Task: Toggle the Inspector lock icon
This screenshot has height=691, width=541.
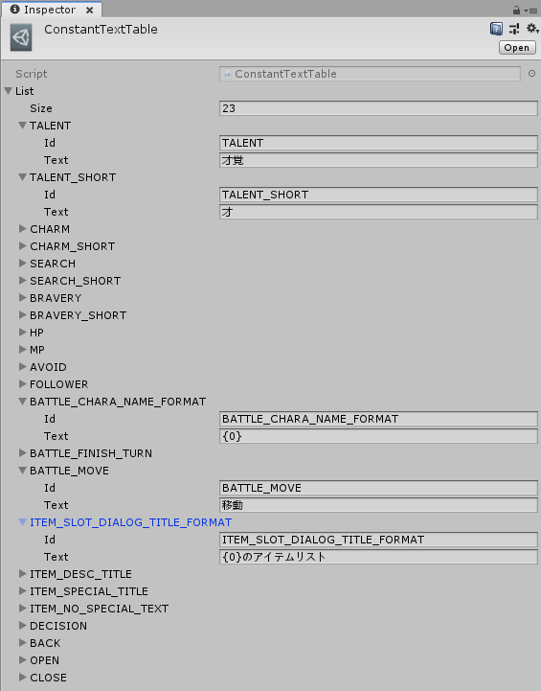Action: [x=516, y=11]
